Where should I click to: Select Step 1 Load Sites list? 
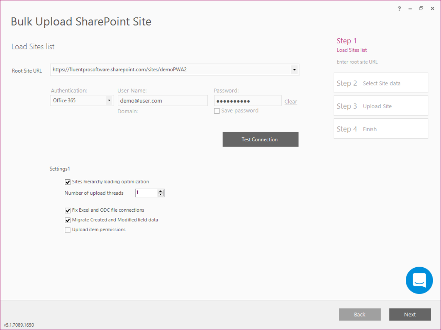click(x=351, y=45)
